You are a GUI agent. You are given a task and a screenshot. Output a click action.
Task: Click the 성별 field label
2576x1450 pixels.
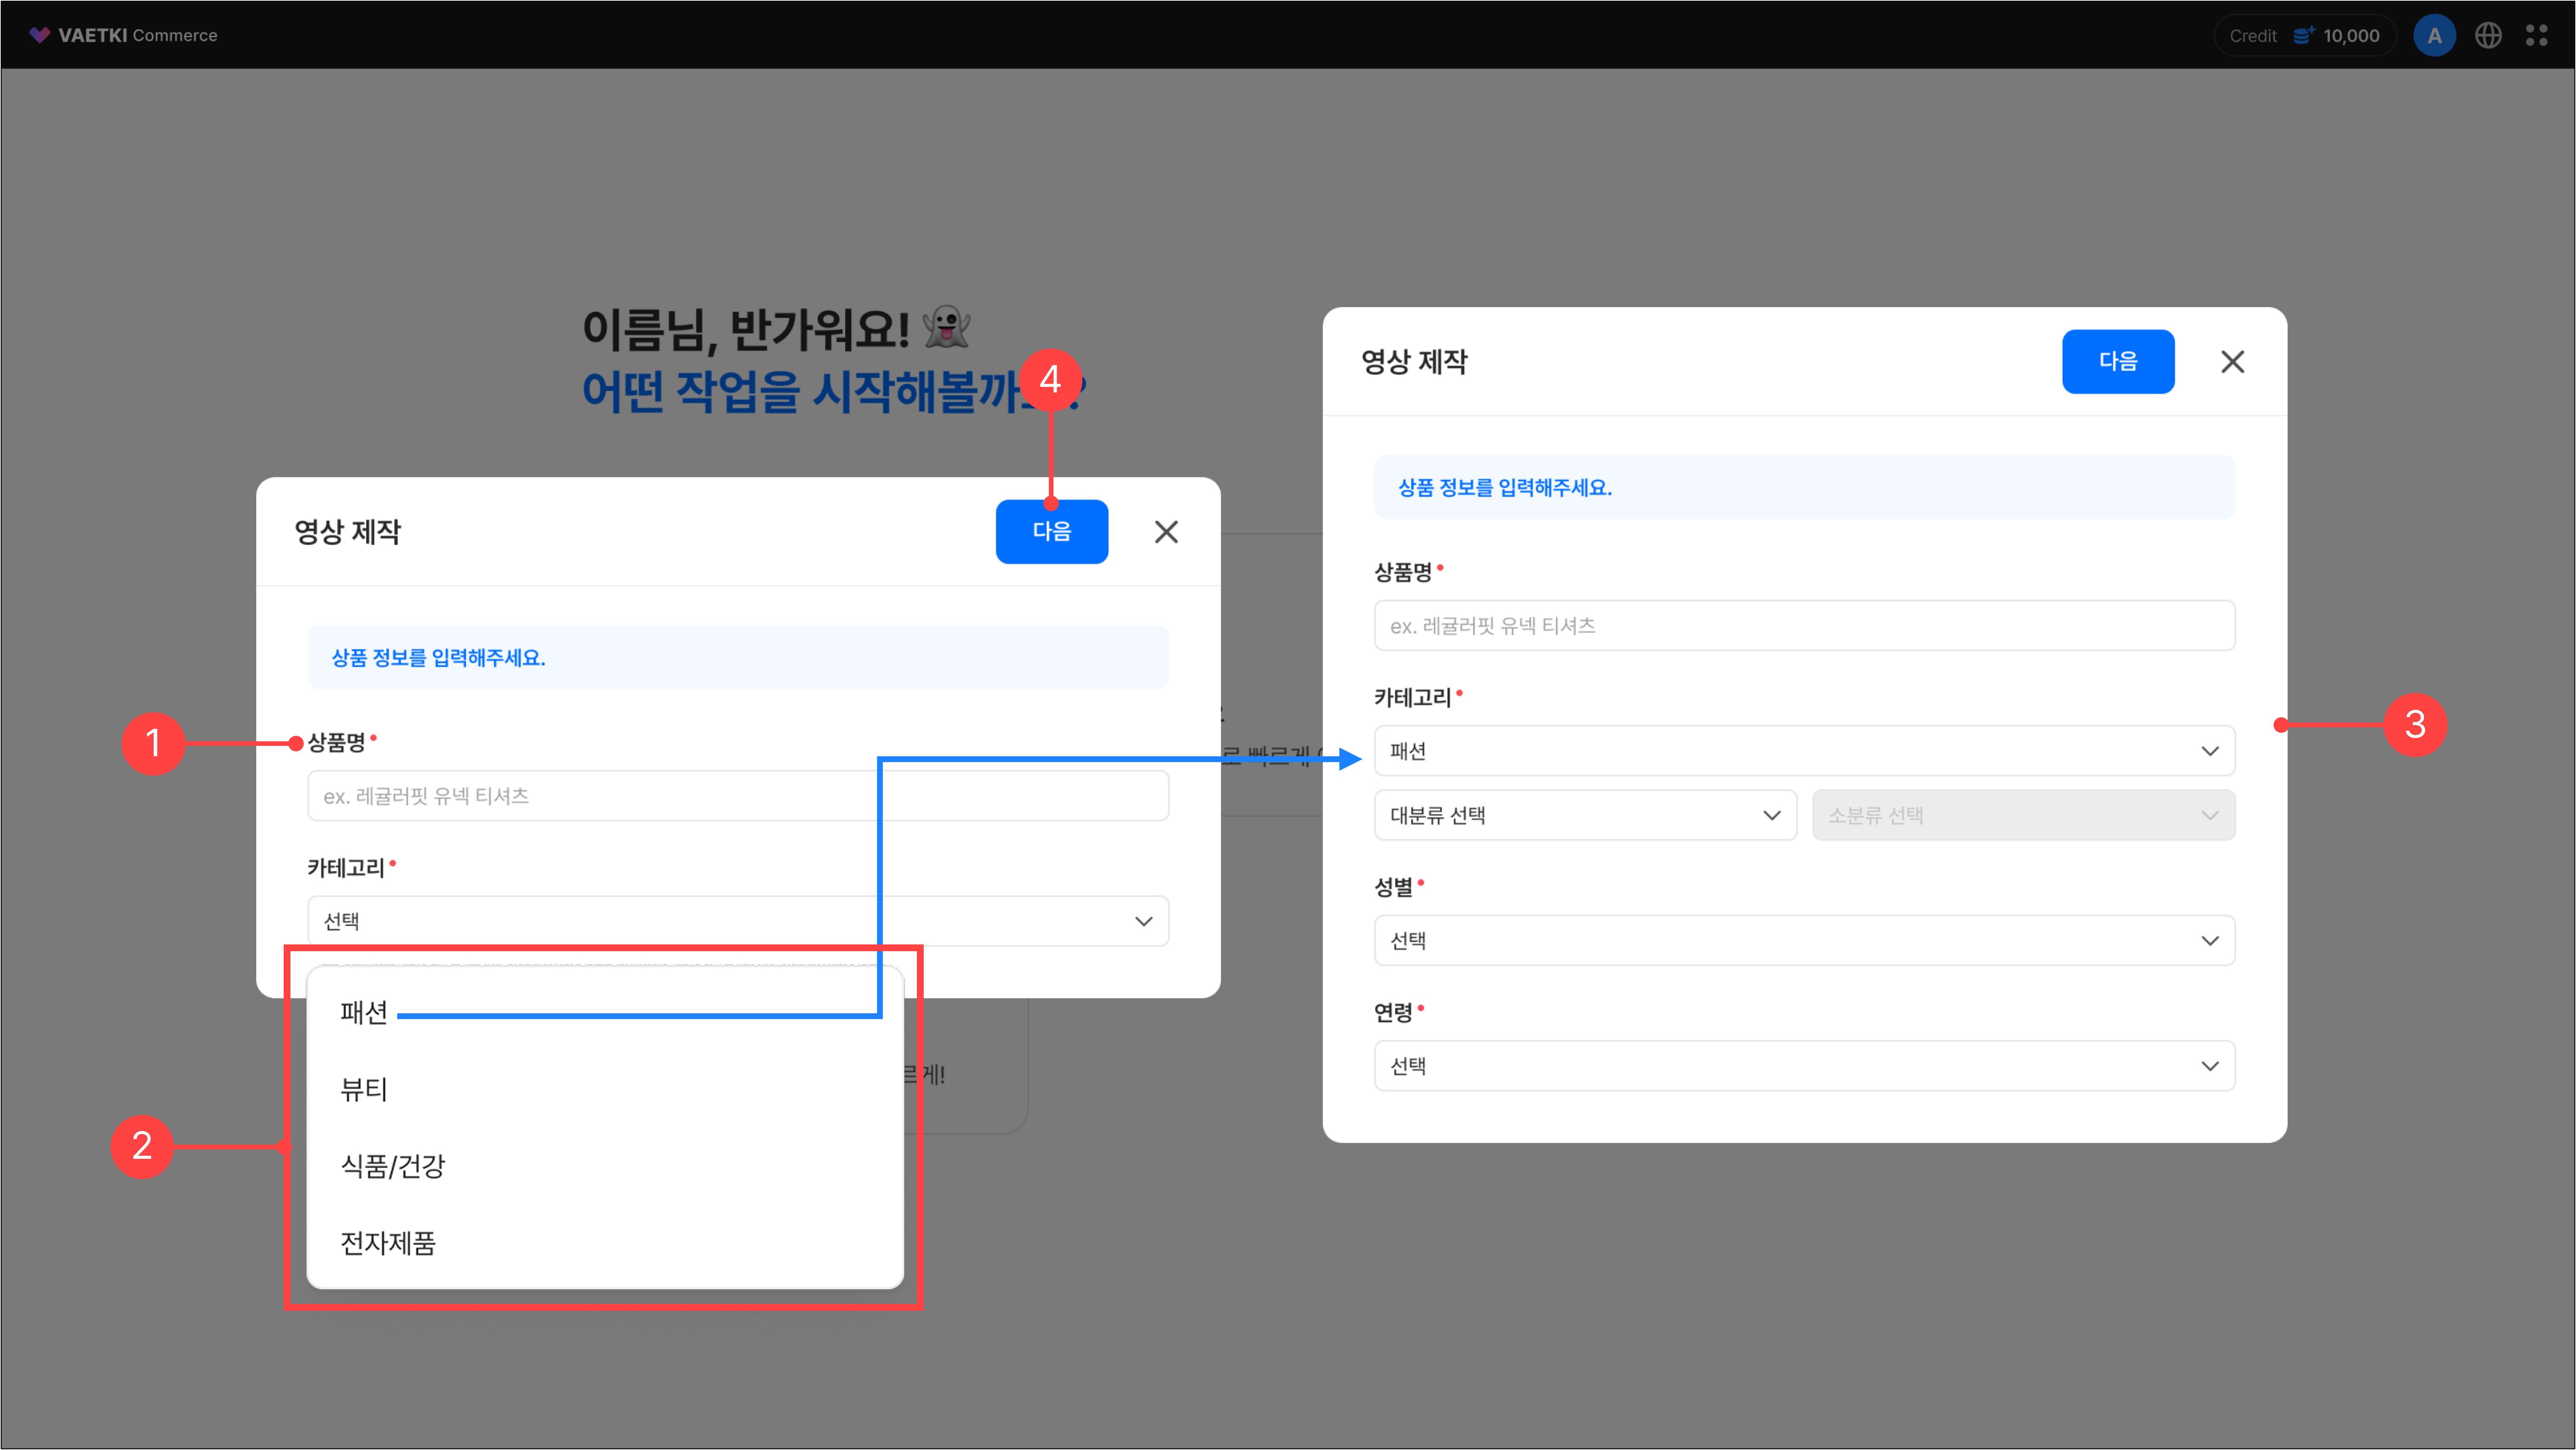coord(1393,887)
